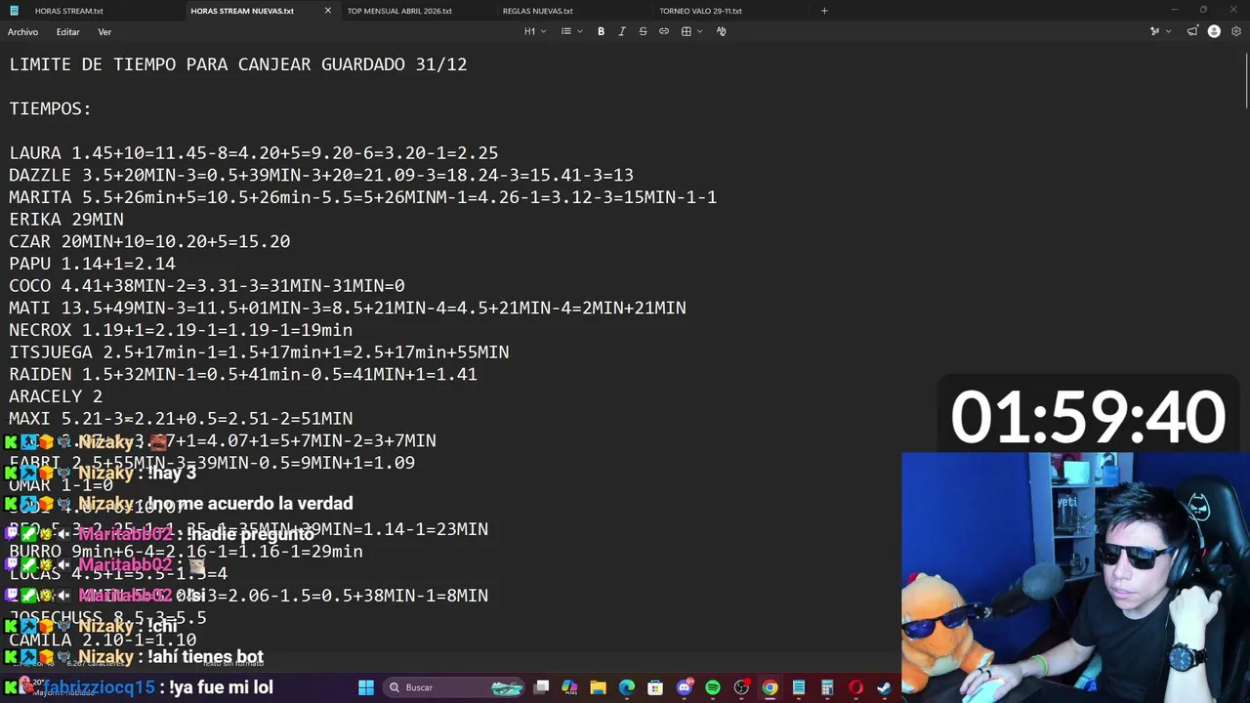The width and height of the screenshot is (1250, 703).
Task: Open Opera browser from taskbar
Action: [x=856, y=687]
